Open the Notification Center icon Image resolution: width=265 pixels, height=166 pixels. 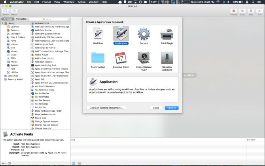(x=259, y=2)
